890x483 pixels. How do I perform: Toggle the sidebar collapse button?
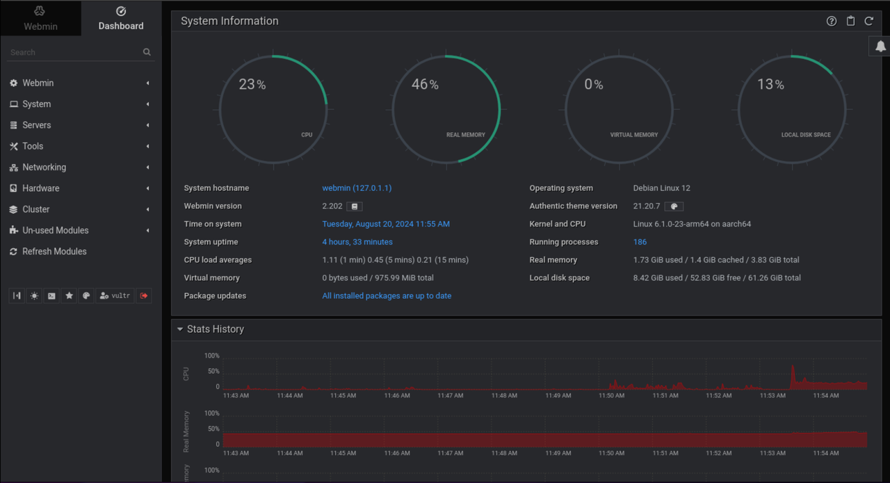17,296
